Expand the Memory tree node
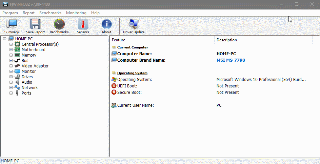This screenshot has width=320, height=164. tap(11, 55)
